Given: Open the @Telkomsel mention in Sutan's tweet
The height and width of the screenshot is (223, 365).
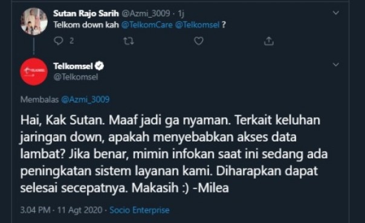Looking at the screenshot, I should coord(197,25).
